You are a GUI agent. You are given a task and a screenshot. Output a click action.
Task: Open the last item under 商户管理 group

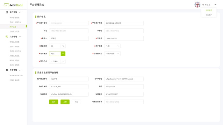pyautogui.click(x=15, y=31)
